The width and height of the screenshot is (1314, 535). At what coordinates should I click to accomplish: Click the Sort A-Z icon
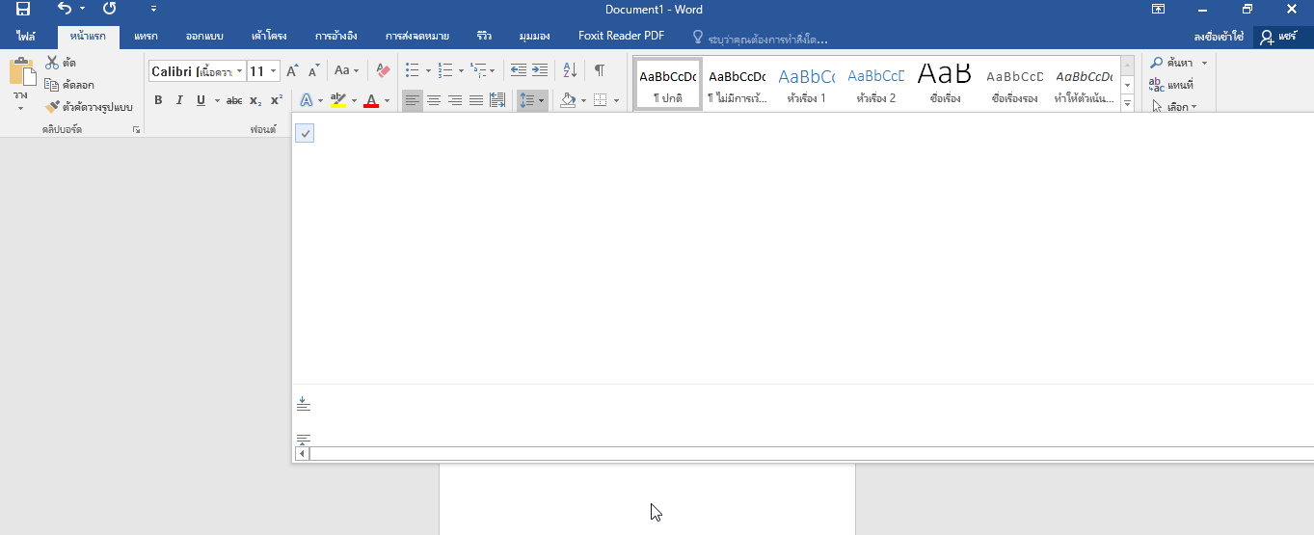tap(570, 70)
